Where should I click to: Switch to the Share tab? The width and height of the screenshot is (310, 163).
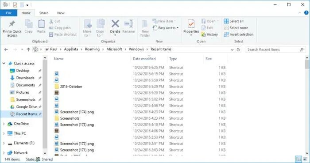tap(43, 13)
